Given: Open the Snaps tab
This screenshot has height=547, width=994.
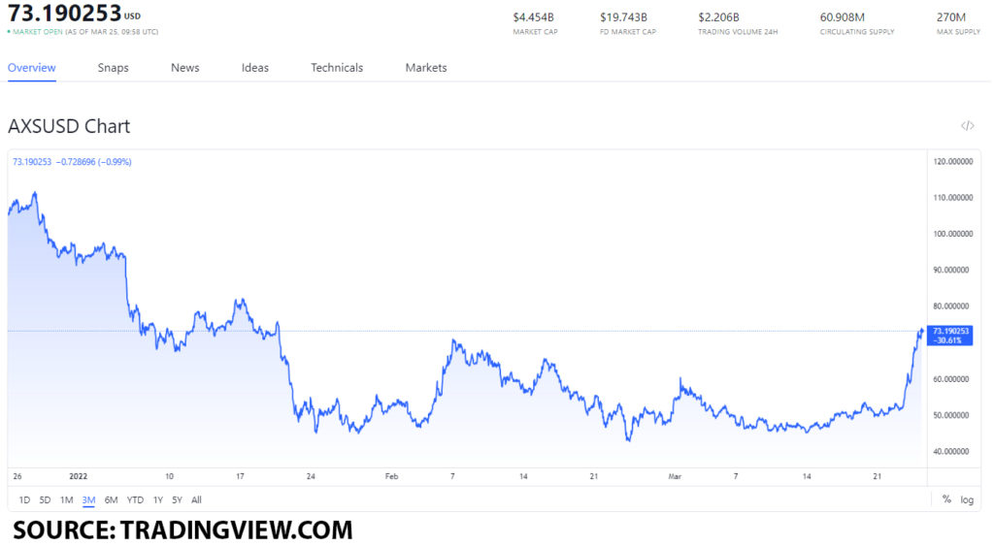Looking at the screenshot, I should click(x=113, y=68).
